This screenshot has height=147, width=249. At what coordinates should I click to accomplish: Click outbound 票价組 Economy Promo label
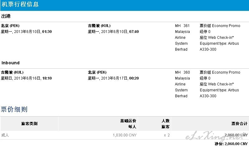[x=220, y=26]
